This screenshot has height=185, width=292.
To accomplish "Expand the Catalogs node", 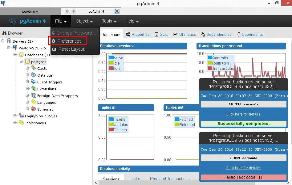I will click(27, 75).
